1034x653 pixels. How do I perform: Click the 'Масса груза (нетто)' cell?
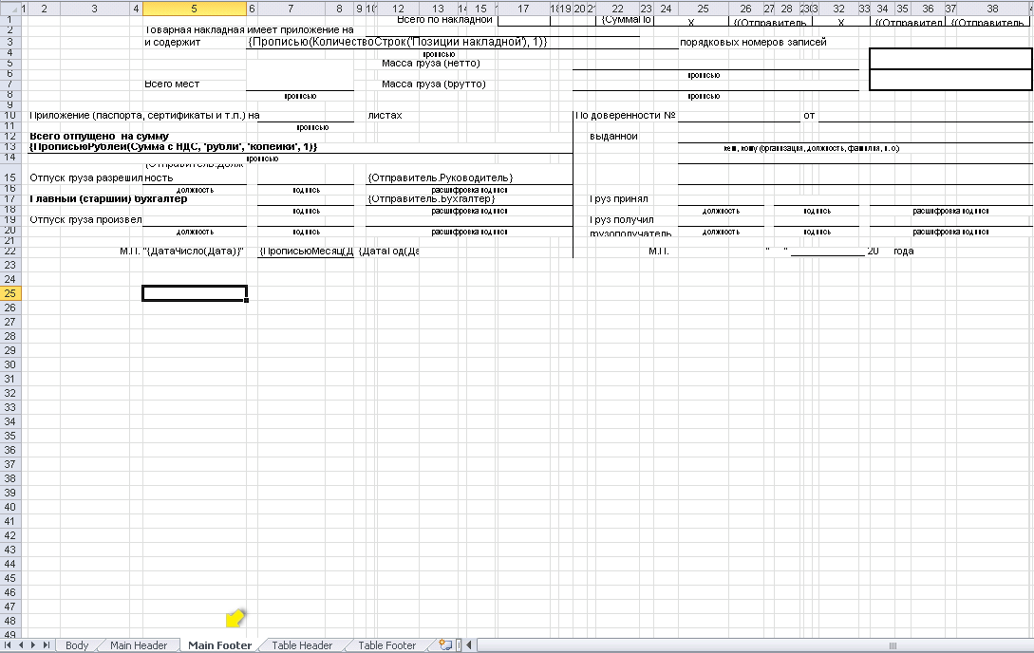click(431, 64)
